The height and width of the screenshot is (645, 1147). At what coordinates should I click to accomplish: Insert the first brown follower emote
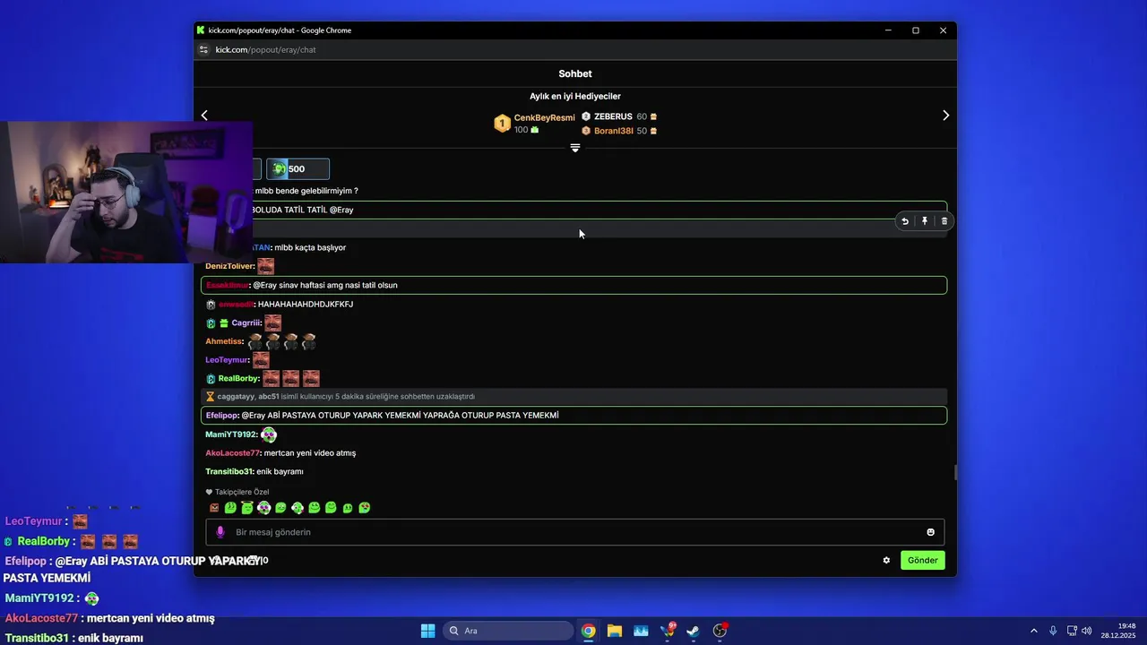[214, 508]
